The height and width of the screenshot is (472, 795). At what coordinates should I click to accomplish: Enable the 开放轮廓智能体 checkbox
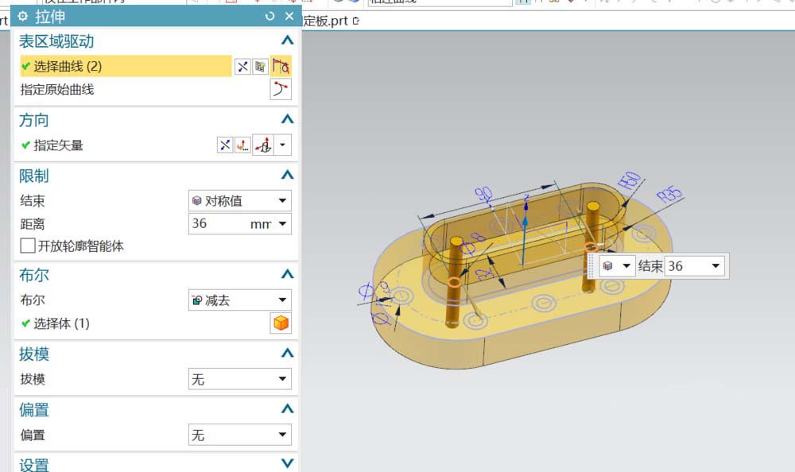pos(28,246)
